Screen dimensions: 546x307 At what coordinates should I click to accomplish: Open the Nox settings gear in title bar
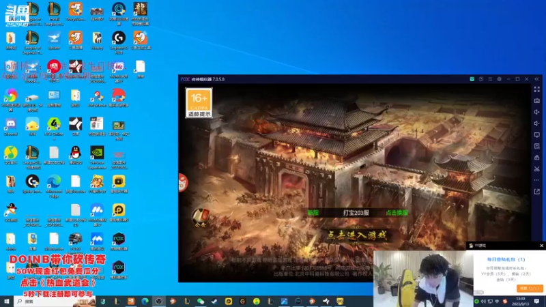pos(499,79)
